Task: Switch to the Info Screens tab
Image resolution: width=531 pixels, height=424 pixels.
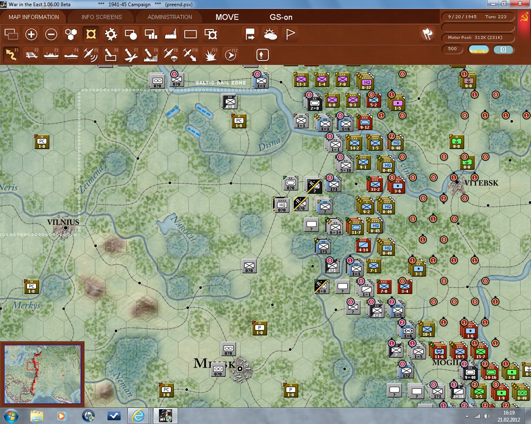Action: click(x=102, y=17)
